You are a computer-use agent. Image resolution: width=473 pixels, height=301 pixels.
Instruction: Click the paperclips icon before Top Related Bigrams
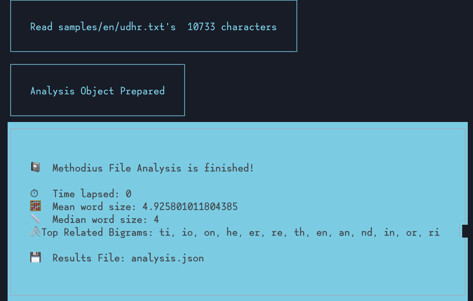(x=36, y=232)
